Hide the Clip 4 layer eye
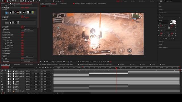Image resolution: width=182 pixels, height=102 pixels. click(1, 84)
